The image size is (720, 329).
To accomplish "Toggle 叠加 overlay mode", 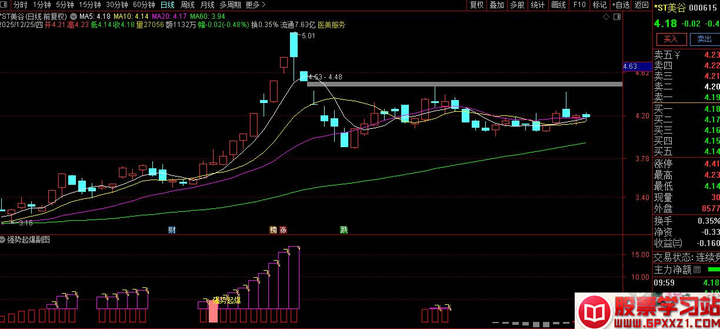I will (497, 5).
